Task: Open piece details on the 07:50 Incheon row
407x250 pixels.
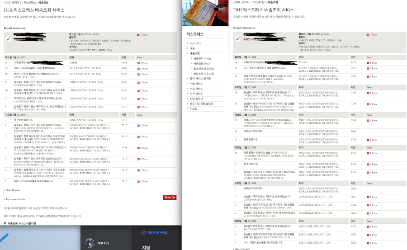Action: click(x=368, y=93)
